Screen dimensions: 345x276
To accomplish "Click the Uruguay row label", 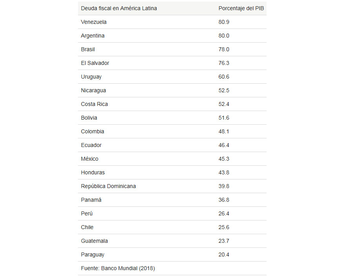I will (x=91, y=77).
